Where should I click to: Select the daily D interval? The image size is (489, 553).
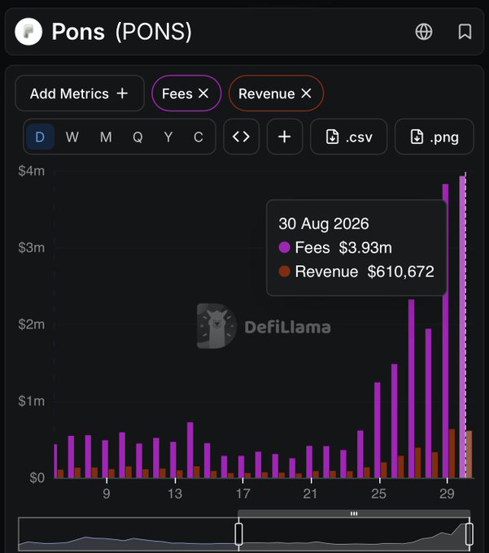coord(40,137)
